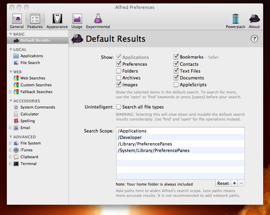Collapse the BASIC section triangle
This screenshot has height=215, width=270.
coord(11,34)
